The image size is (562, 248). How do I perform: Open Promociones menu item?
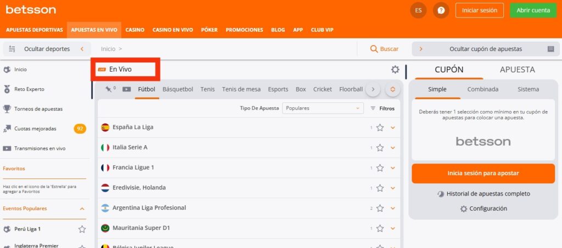point(244,30)
